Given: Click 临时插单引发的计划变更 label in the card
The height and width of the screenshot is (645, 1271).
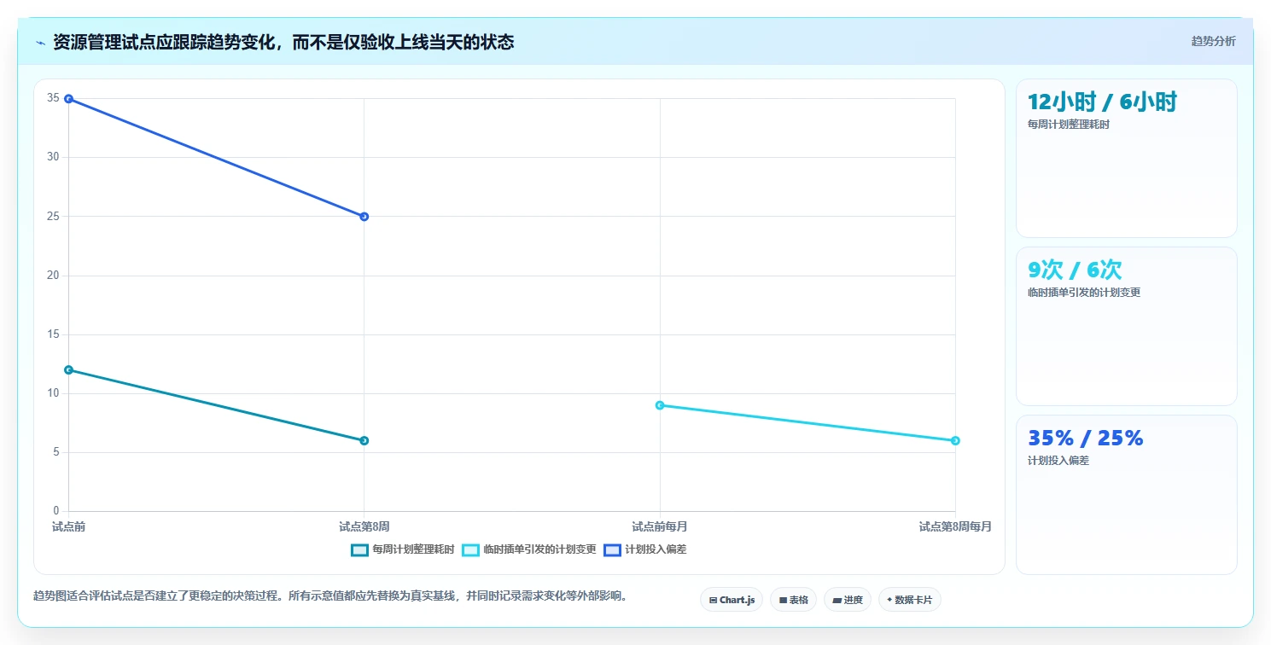Looking at the screenshot, I should (x=1084, y=293).
